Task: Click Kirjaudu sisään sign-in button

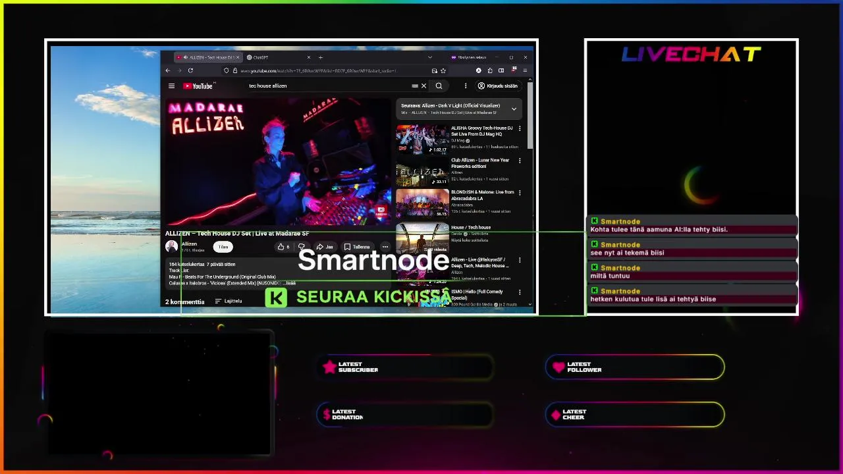Action: (x=498, y=86)
